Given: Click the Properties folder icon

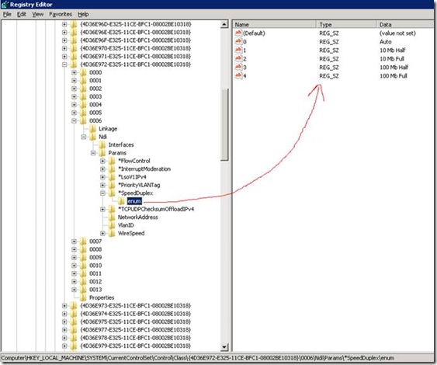Looking at the screenshot, I should click(x=83, y=297).
